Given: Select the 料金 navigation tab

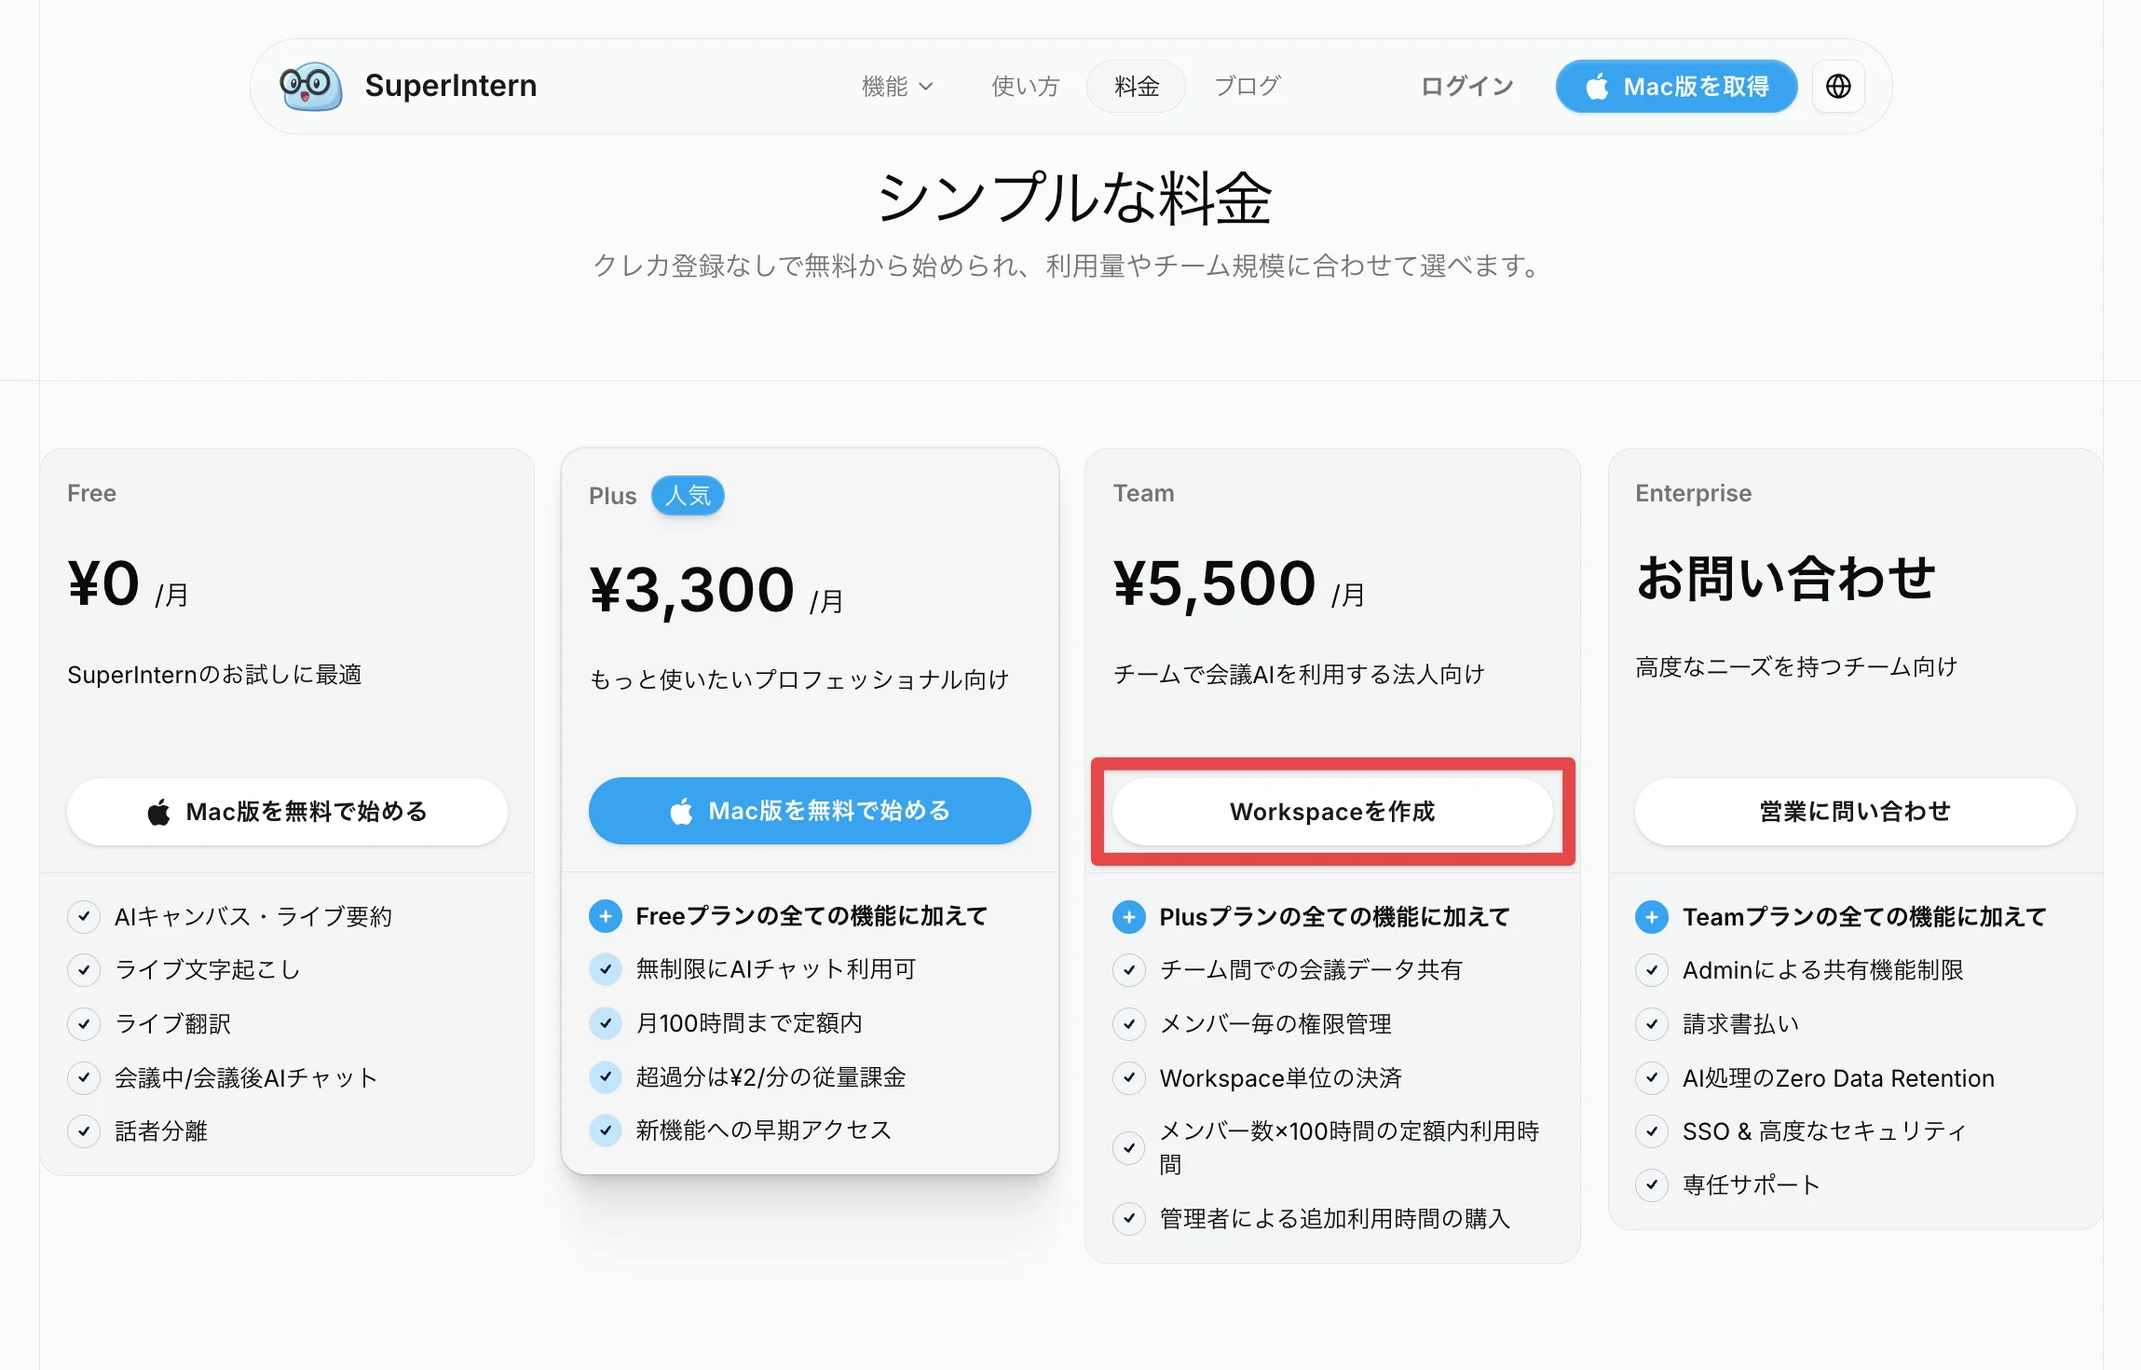Looking at the screenshot, I should coord(1137,87).
